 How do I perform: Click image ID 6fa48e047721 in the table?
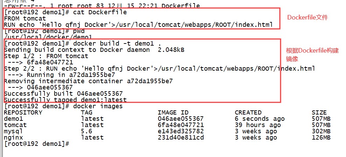click(x=181, y=125)
